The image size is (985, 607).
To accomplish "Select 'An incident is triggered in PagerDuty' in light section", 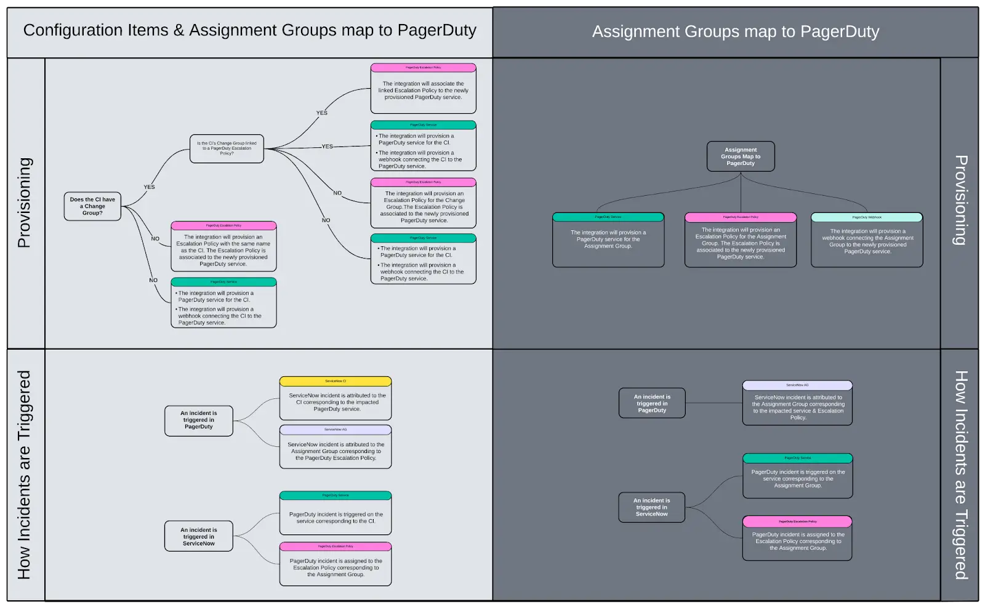I will 199,420.
